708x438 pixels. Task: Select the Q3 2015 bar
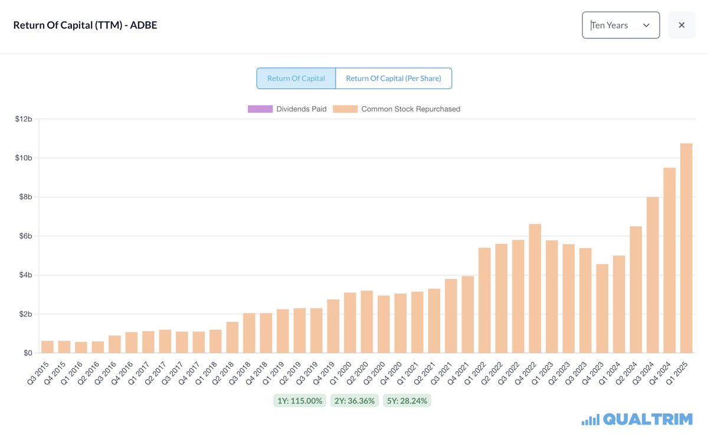(47, 347)
